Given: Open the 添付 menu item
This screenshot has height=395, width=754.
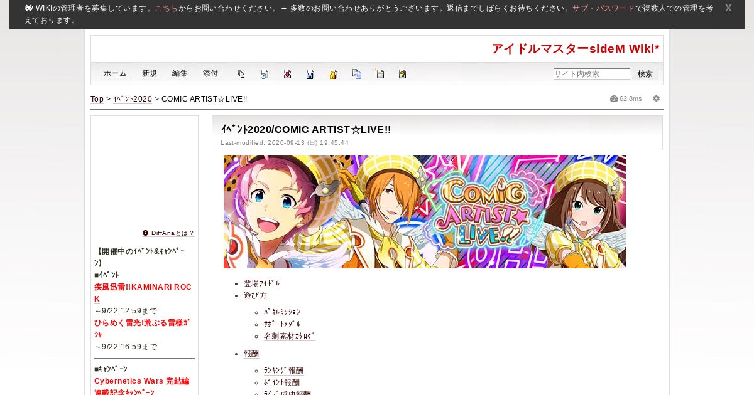Looking at the screenshot, I should [x=210, y=73].
